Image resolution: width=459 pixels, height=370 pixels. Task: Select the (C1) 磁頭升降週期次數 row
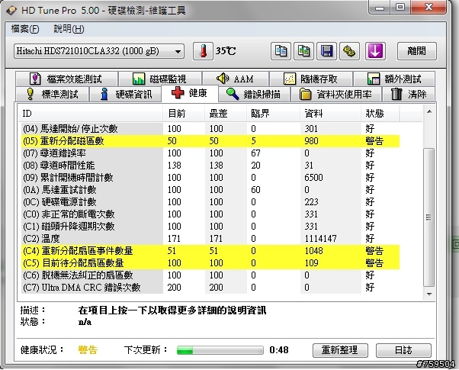(x=210, y=227)
